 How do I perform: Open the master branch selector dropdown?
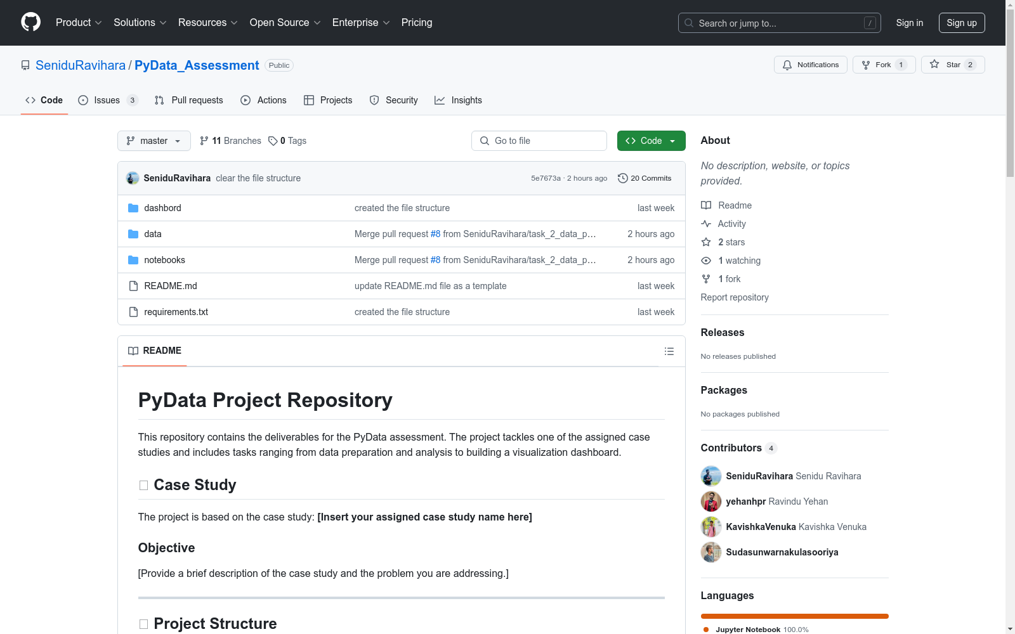[x=154, y=141]
